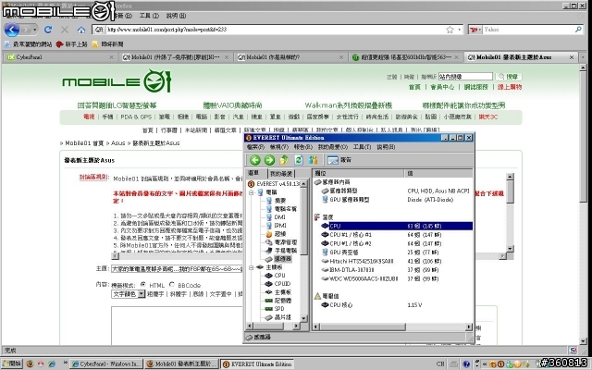Click Internet Explorer quick launch icon
Image resolution: width=592 pixels, height=370 pixels.
52,364
